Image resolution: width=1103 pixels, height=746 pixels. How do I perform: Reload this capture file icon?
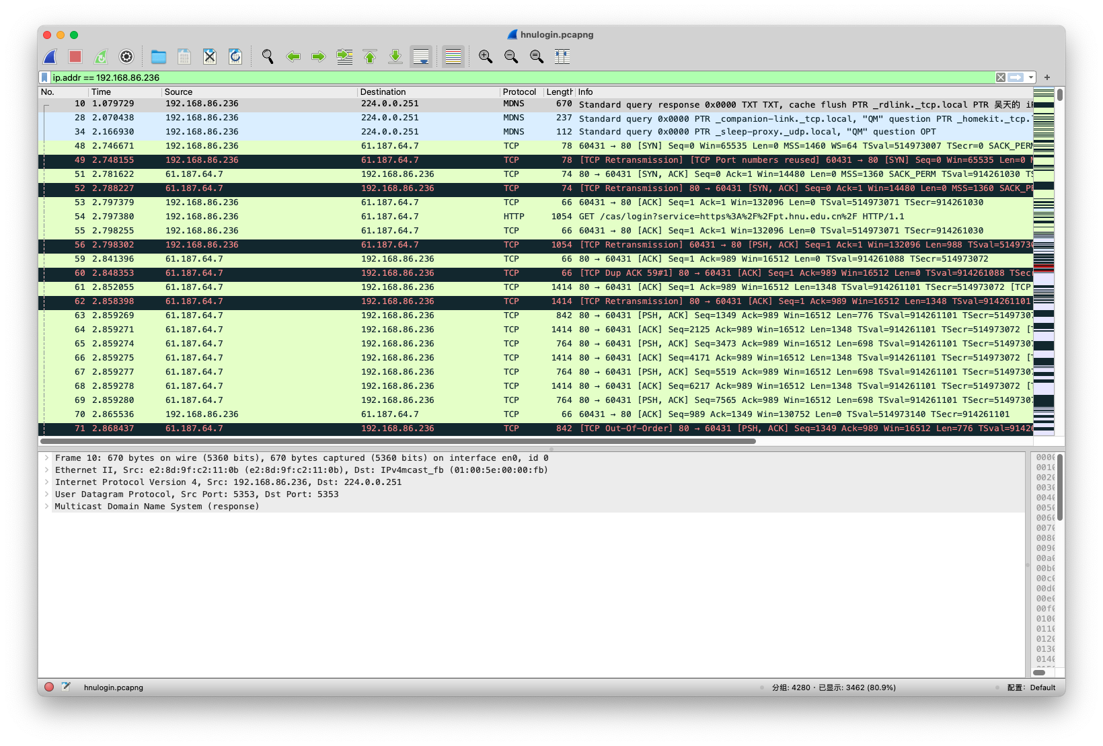[235, 57]
